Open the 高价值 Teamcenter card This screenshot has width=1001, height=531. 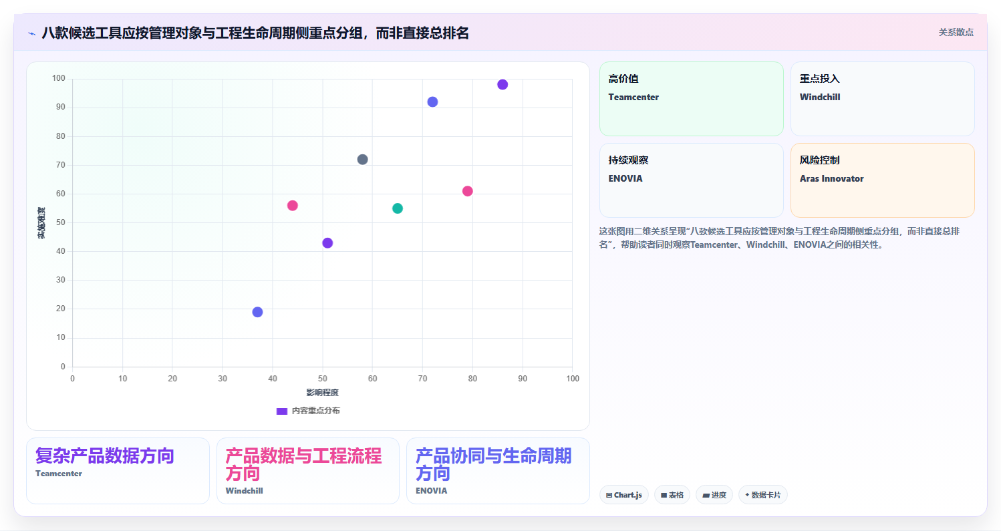[x=692, y=99]
